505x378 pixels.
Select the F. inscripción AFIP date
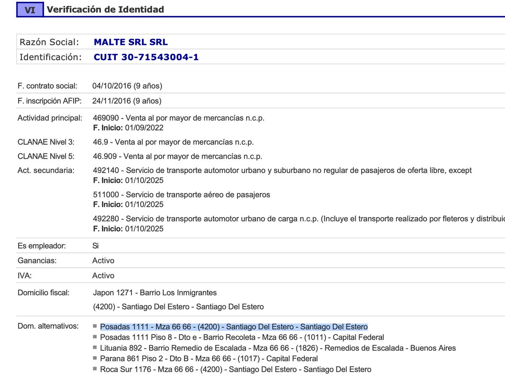point(126,101)
